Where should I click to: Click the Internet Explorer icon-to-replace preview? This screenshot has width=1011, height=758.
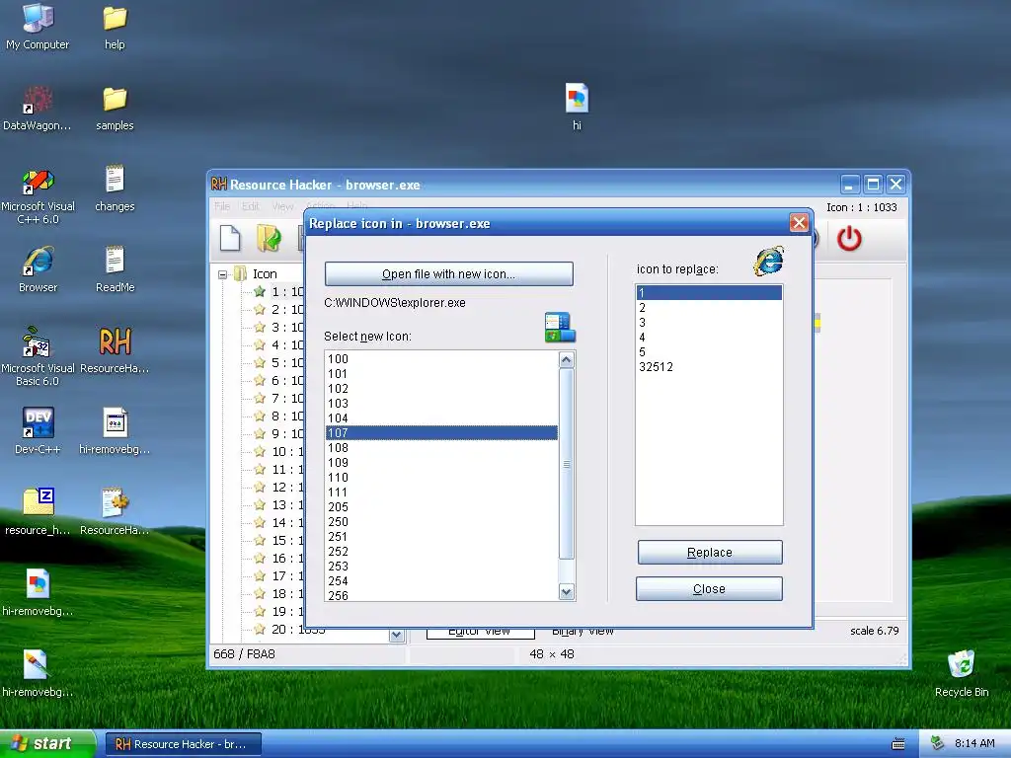click(x=768, y=261)
